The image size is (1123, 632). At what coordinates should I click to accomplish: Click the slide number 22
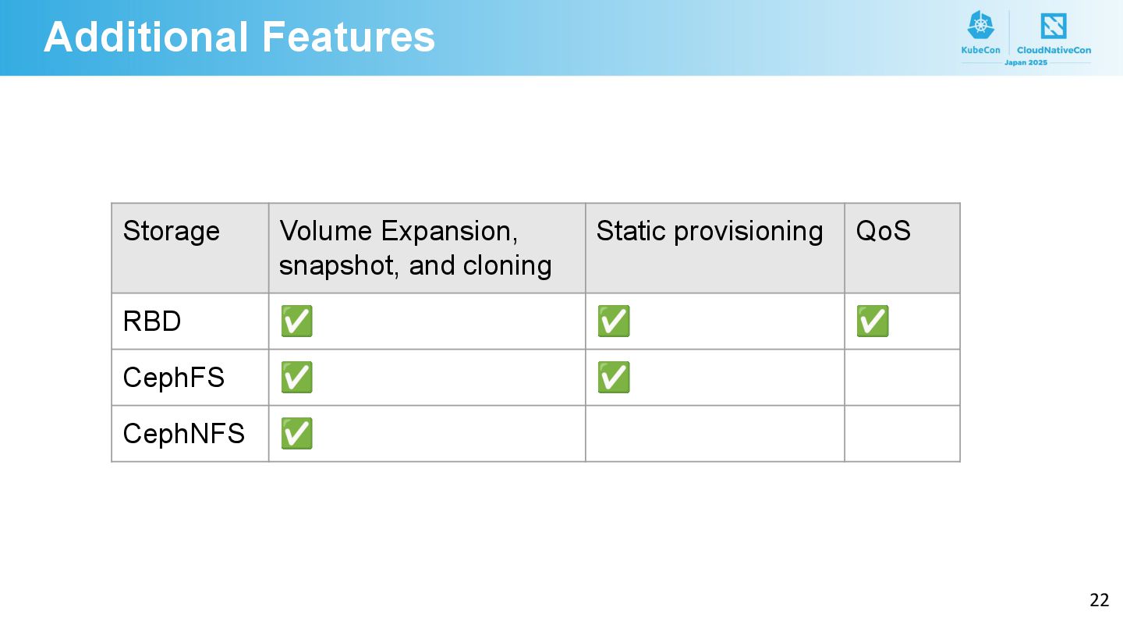[1100, 600]
